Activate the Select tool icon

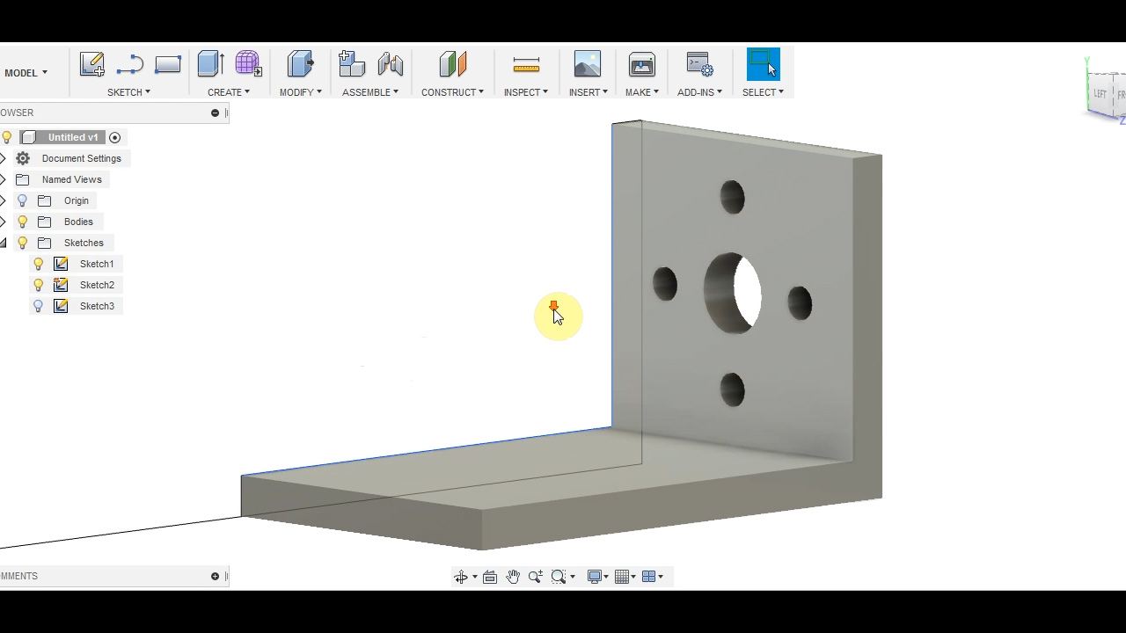763,64
